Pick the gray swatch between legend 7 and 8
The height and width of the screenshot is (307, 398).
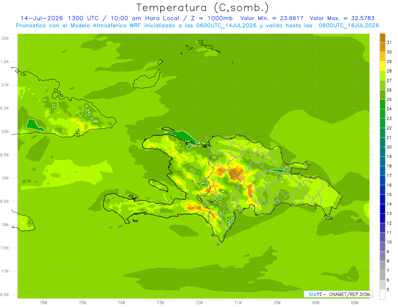[382, 266]
